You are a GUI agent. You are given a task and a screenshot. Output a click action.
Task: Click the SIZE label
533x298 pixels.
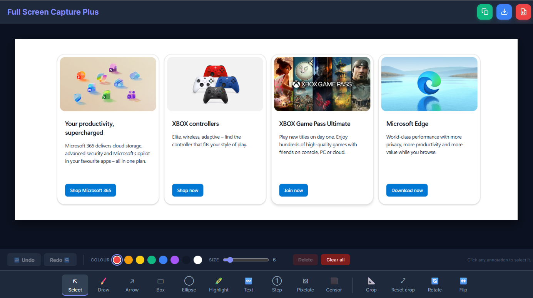(x=214, y=260)
